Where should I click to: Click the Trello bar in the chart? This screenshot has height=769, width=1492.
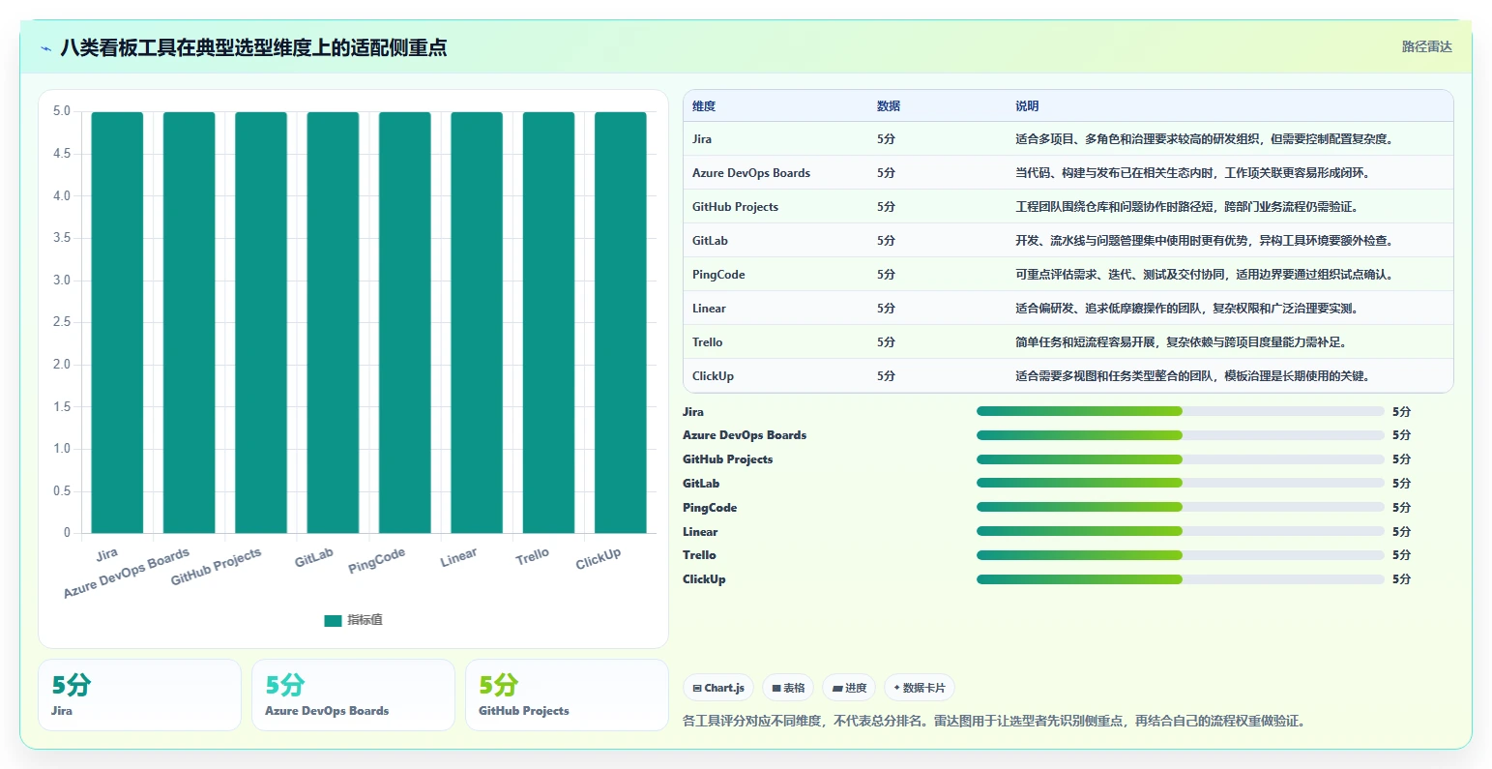coord(548,322)
